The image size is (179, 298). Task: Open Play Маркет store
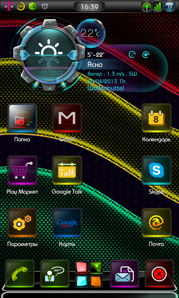22,171
